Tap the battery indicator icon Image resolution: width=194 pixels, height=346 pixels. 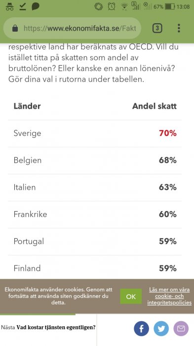tap(170, 6)
